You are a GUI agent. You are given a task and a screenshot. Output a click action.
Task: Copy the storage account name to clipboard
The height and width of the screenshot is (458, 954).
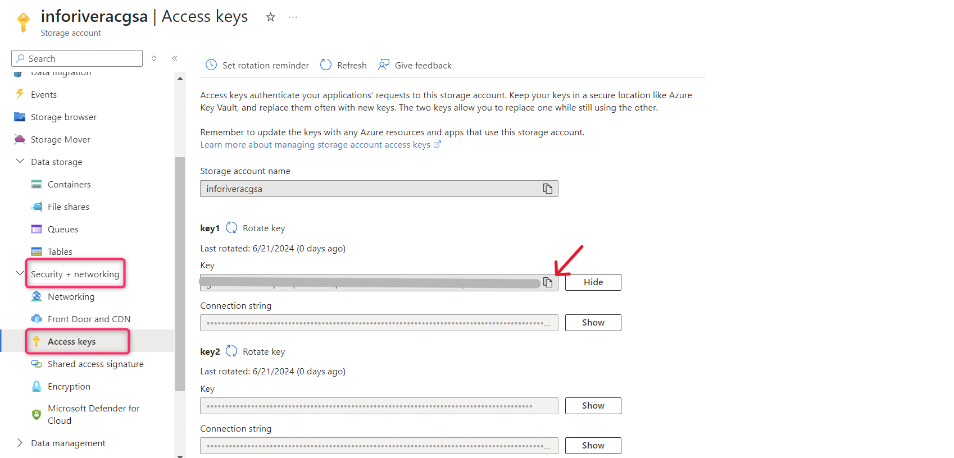point(547,189)
